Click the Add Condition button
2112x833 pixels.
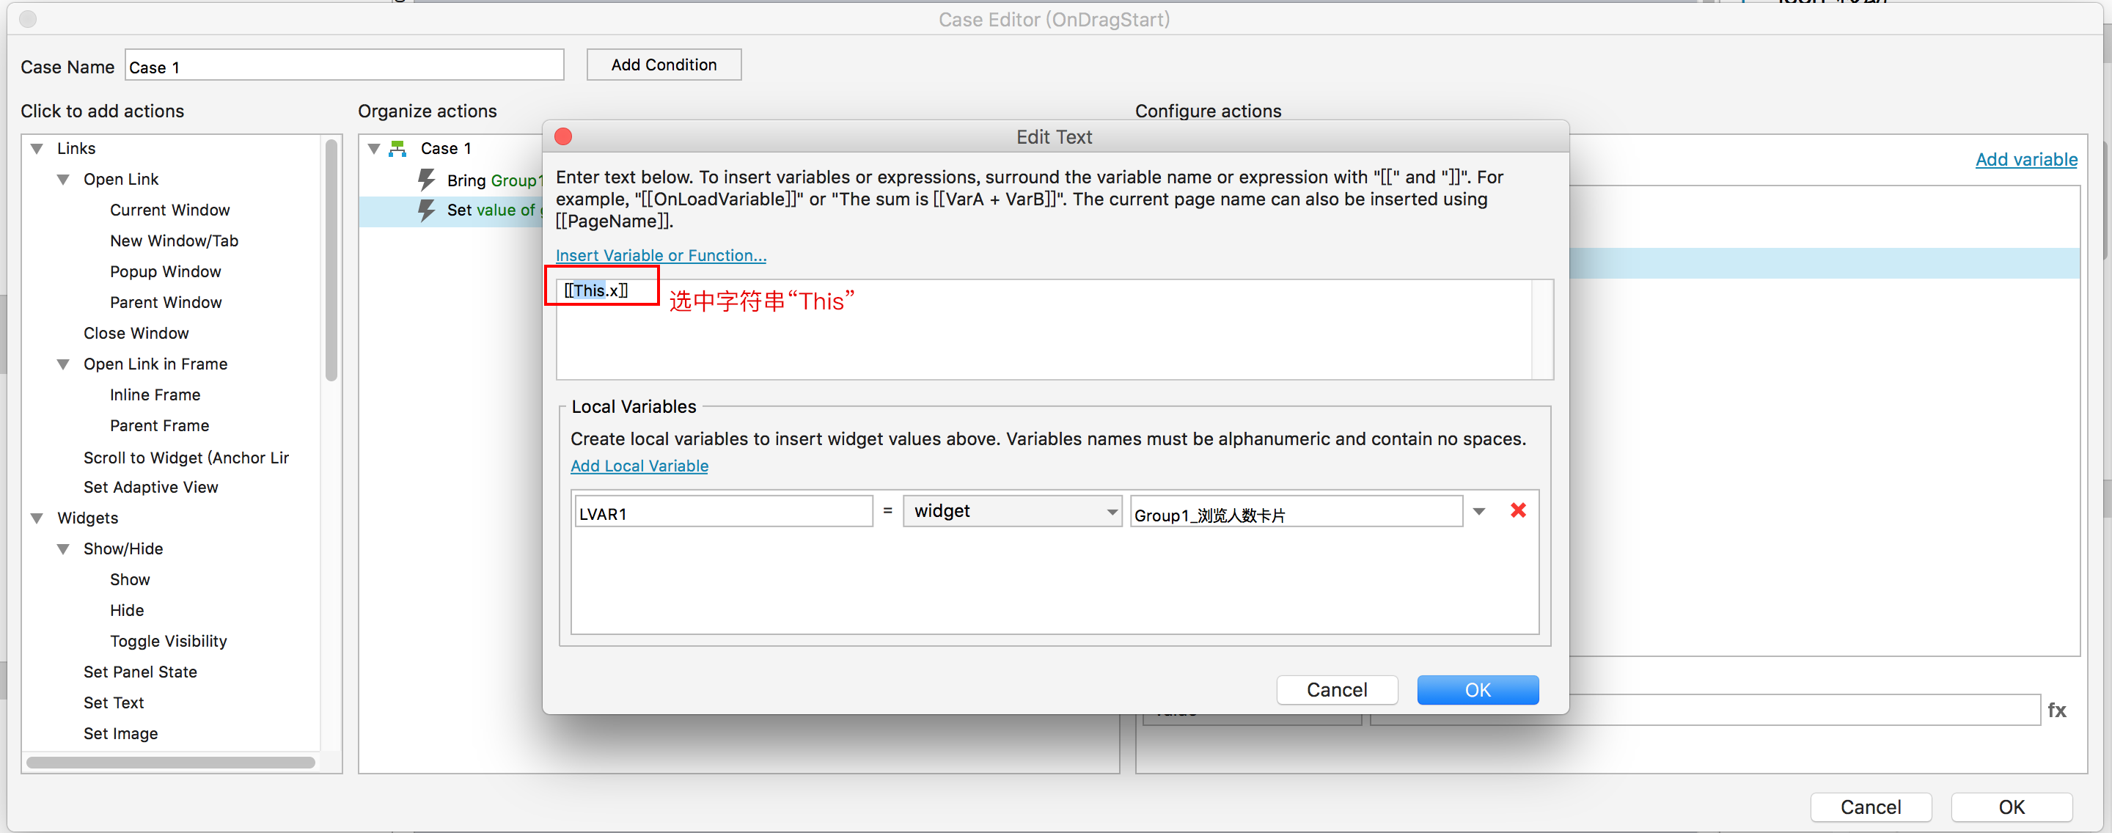pos(663,65)
